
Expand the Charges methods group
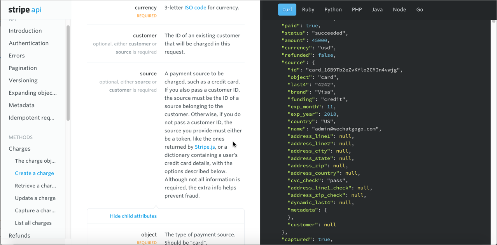point(19,149)
